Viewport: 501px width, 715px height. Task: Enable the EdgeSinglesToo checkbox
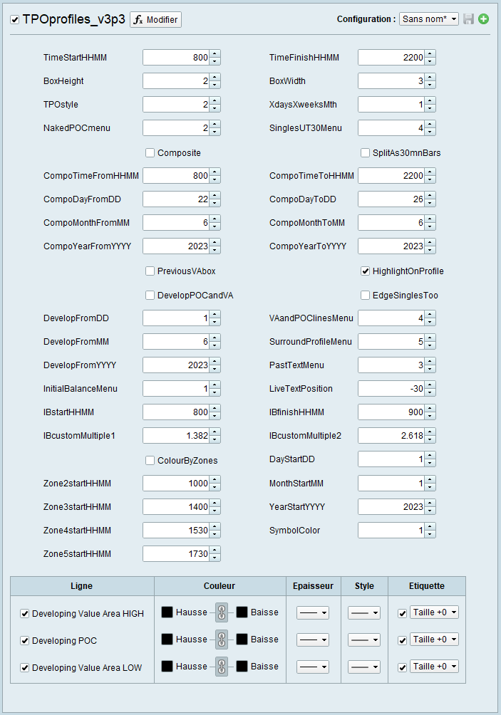click(365, 295)
